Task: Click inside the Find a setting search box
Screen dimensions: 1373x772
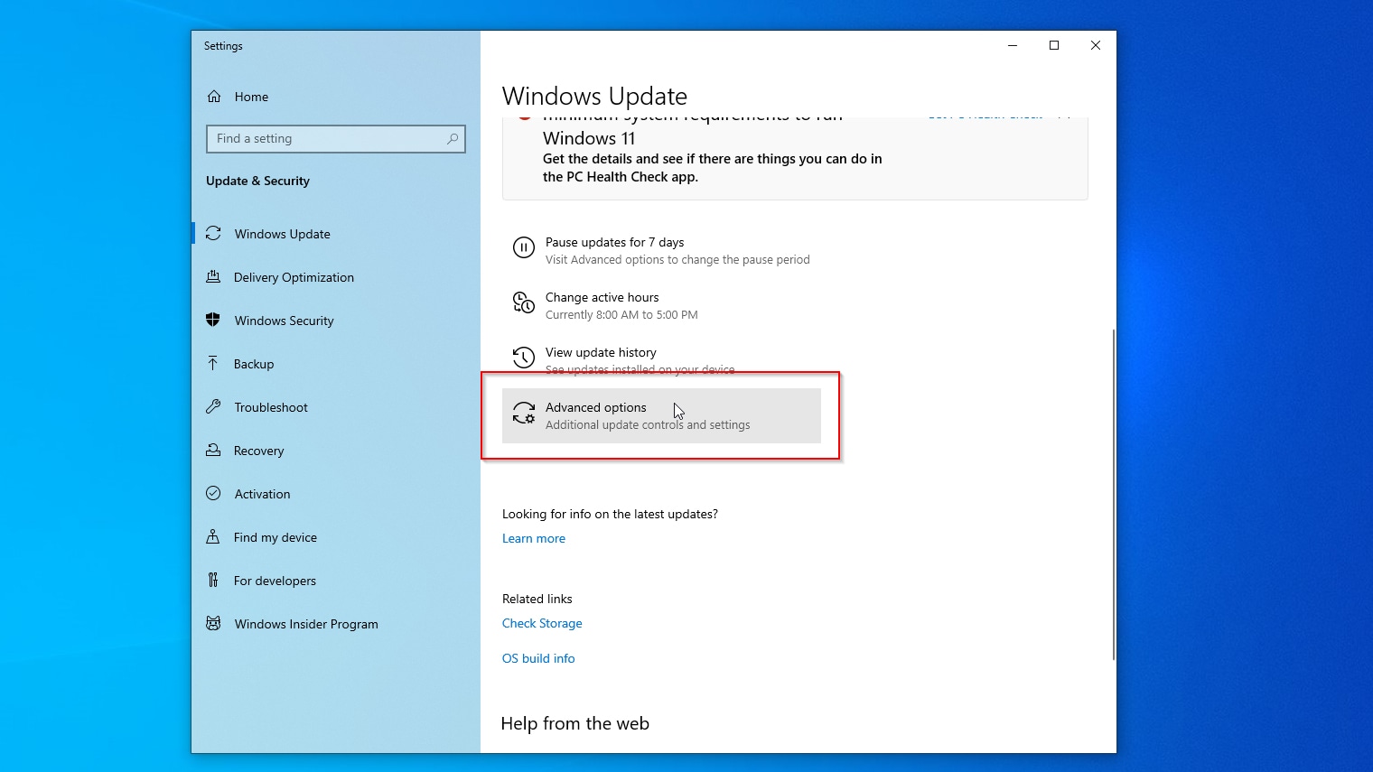Action: click(334, 139)
